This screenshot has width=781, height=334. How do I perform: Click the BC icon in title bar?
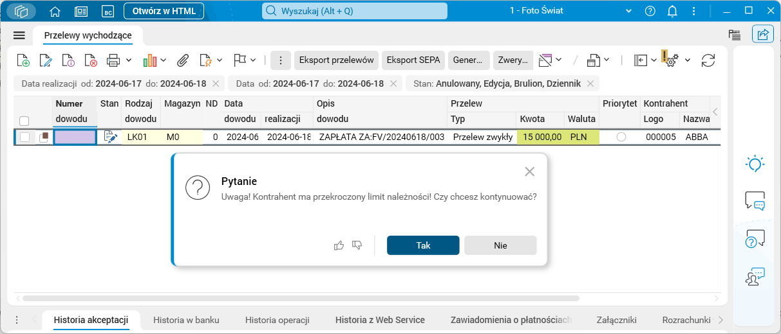(108, 11)
